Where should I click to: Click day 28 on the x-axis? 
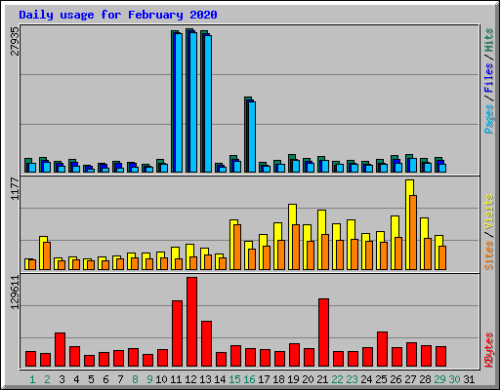click(x=425, y=379)
